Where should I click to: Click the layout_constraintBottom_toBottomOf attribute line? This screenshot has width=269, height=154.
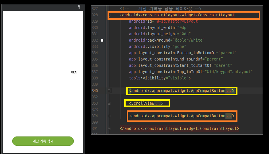coord(183,53)
